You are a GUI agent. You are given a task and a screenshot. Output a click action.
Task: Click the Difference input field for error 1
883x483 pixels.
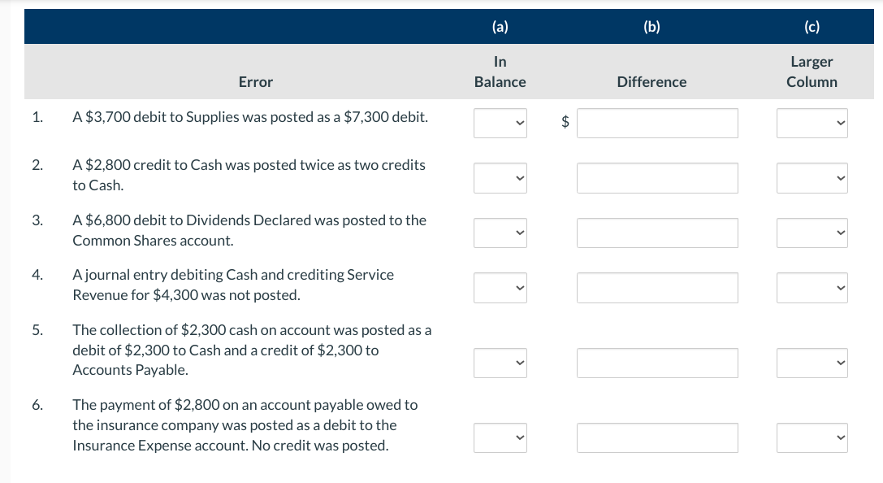tap(657, 123)
